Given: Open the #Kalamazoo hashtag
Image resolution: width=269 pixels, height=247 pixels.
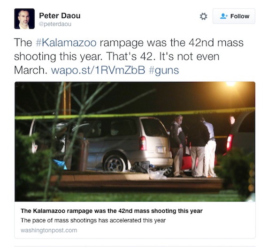Looking at the screenshot, I should click(x=66, y=43).
